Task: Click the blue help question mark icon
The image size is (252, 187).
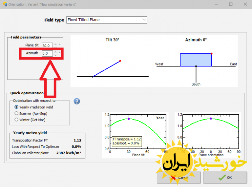Action: (x=77, y=101)
